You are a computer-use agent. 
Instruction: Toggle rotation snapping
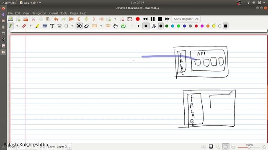tap(79, 26)
